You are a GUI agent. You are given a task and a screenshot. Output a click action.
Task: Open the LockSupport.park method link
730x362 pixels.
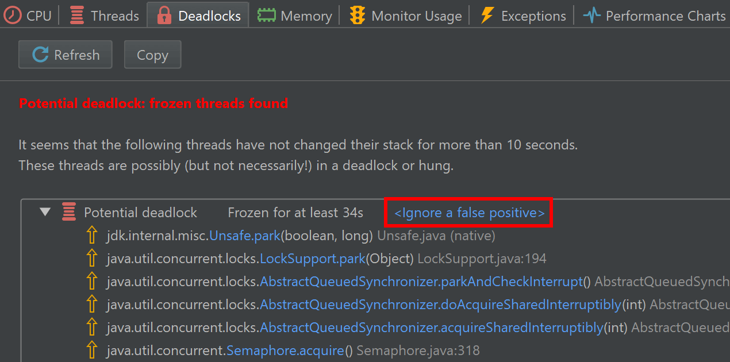click(x=313, y=259)
